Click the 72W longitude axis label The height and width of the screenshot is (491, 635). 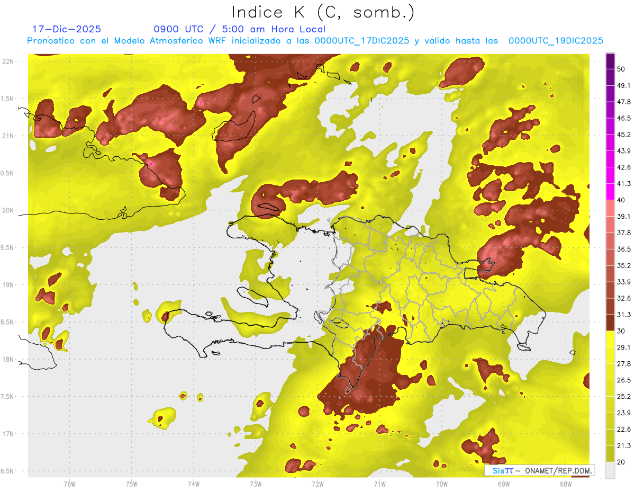coord(317,484)
